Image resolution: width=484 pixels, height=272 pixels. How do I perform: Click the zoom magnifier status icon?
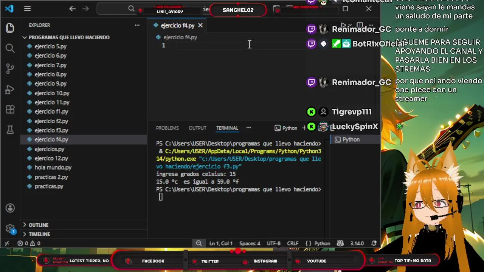[199, 243]
